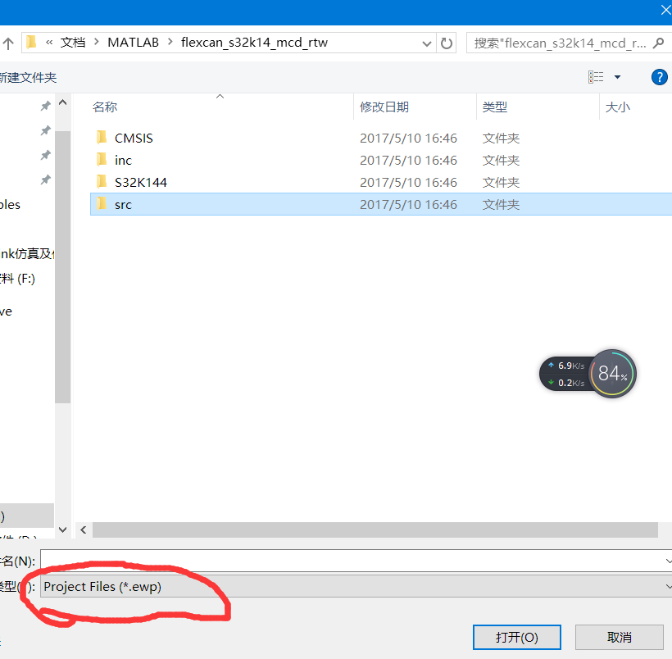This screenshot has width=672, height=659.
Task: Expand the view options dropdown arrow
Action: coord(617,77)
